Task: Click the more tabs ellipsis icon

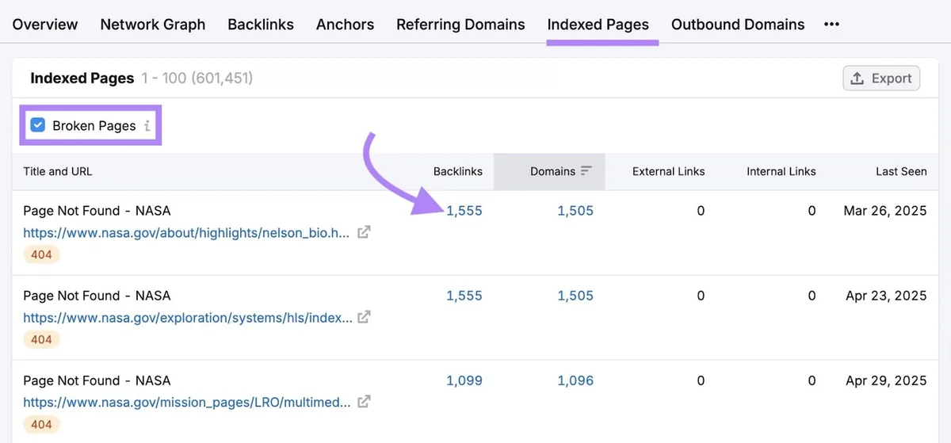Action: coord(831,25)
